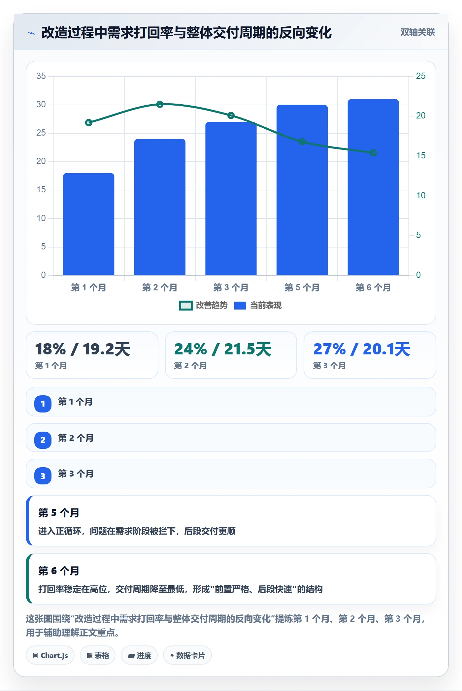This screenshot has width=462, height=691.
Task: Select the 第 6 个月 blue bar
Action: coord(373,187)
